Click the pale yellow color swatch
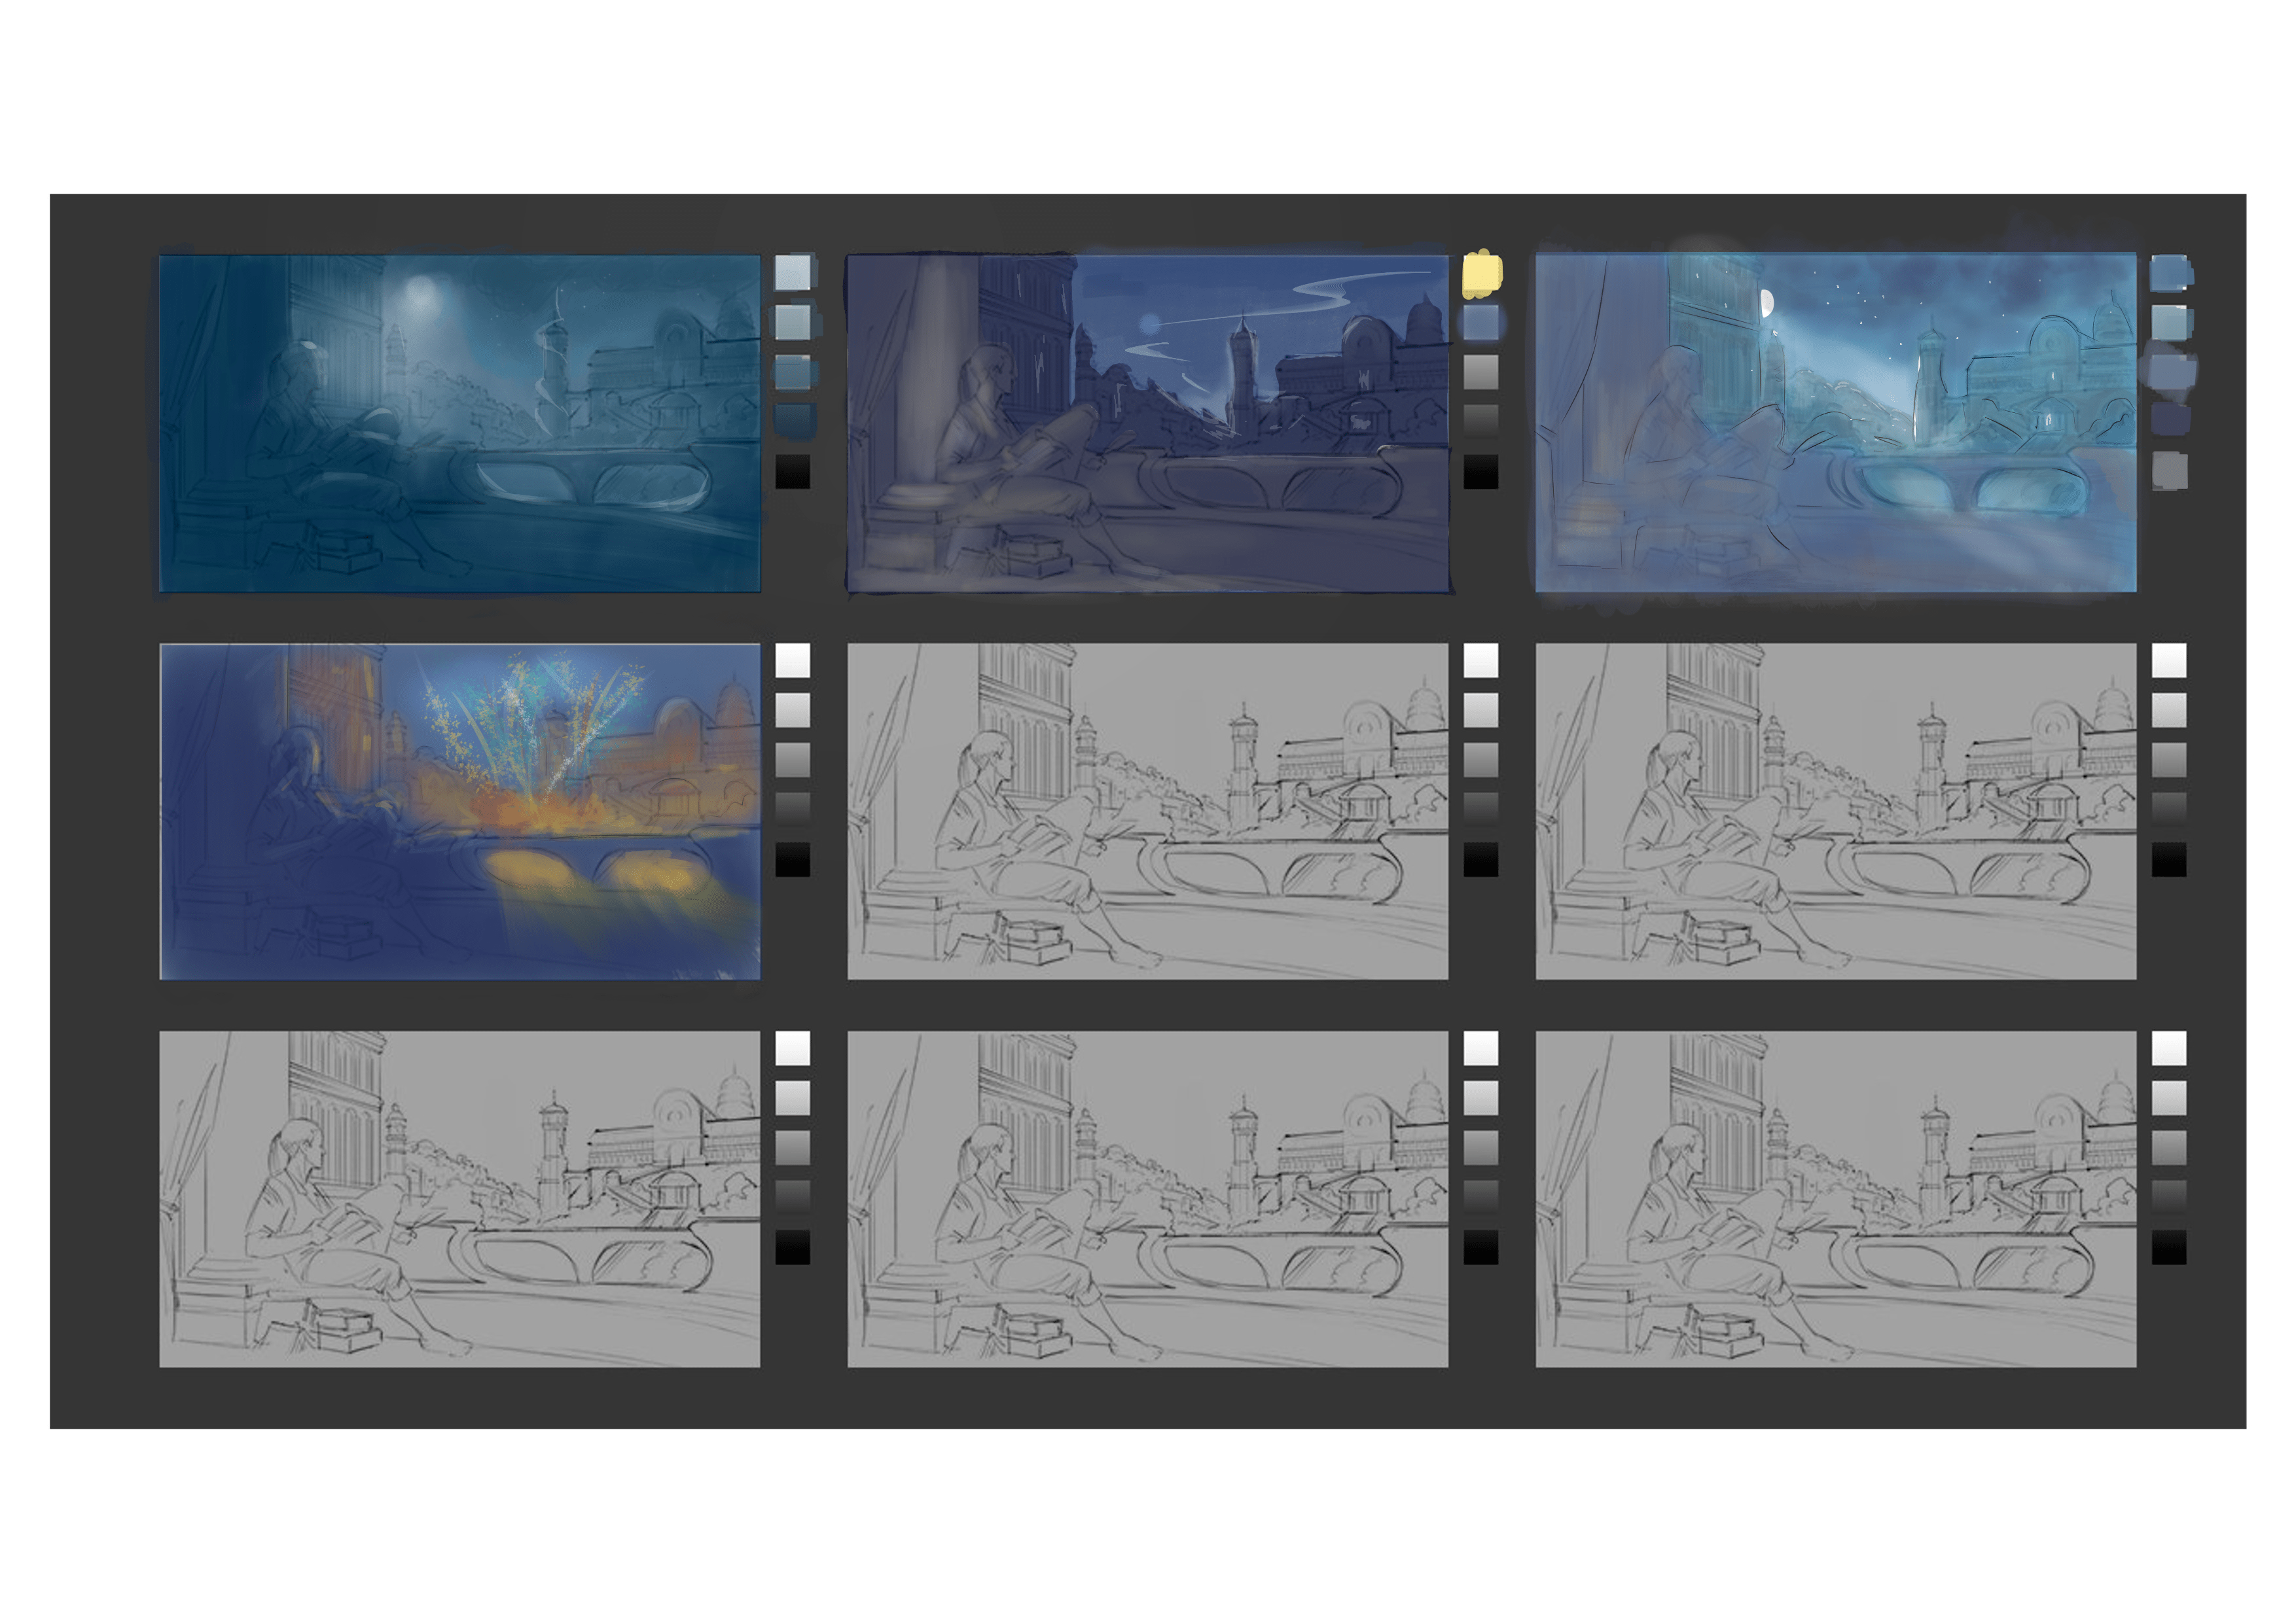 [1481, 274]
